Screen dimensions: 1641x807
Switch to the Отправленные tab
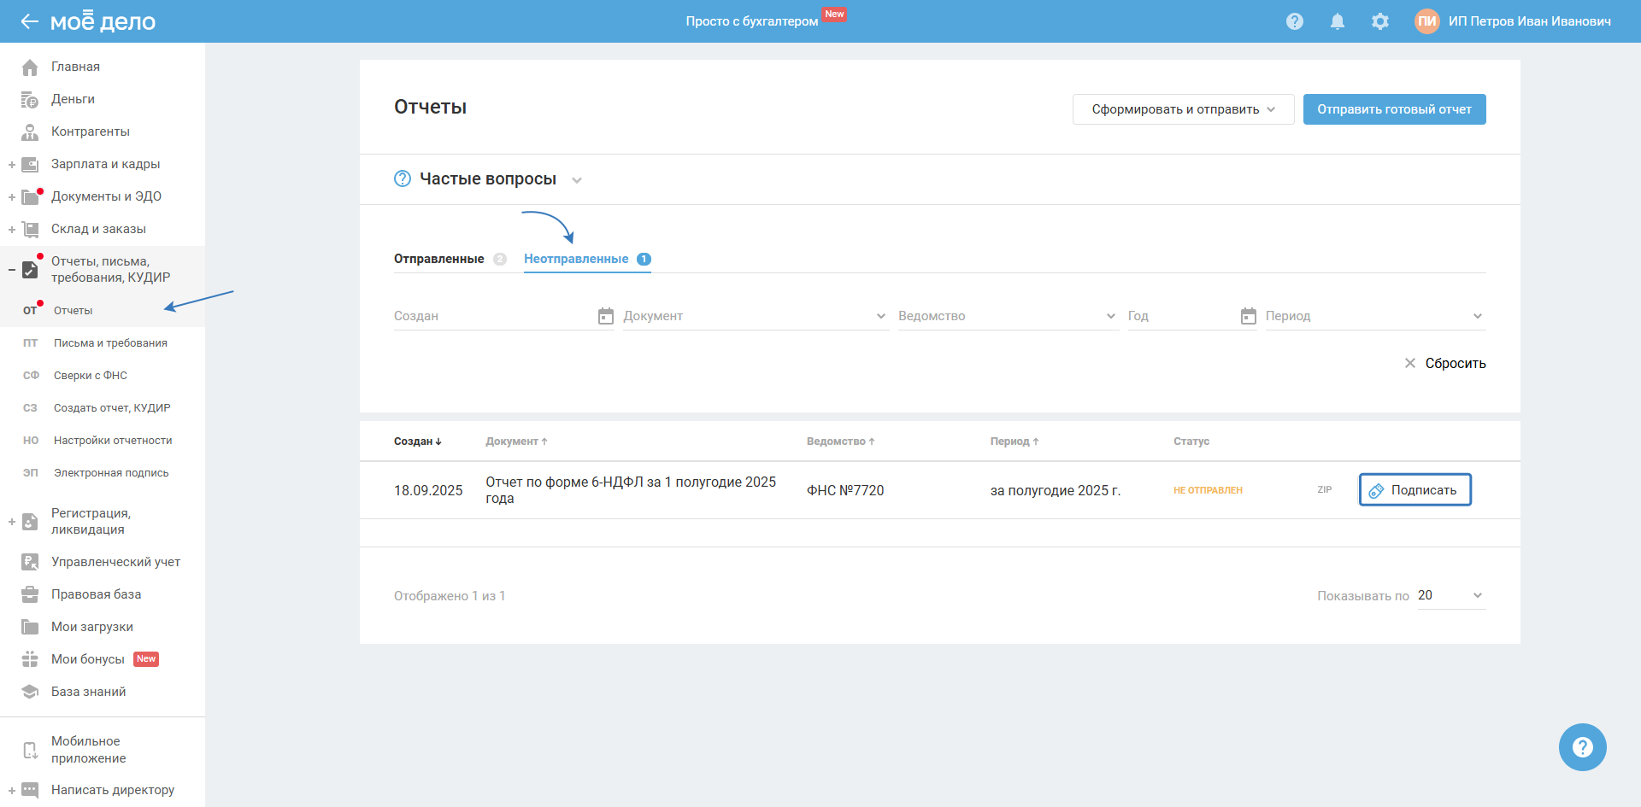pyautogui.click(x=439, y=259)
